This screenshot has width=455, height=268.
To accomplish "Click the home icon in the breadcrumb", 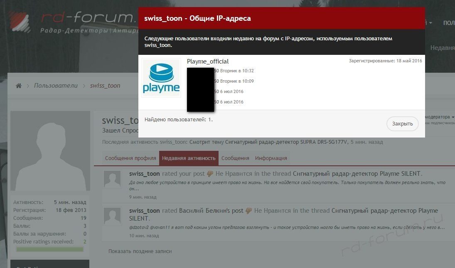I will (19, 86).
